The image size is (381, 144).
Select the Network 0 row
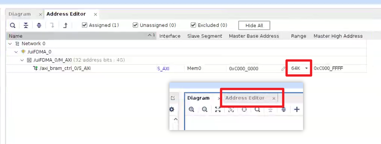pyautogui.click(x=186, y=44)
